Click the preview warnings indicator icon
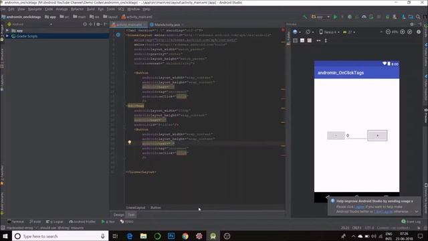The width and height of the screenshot is (428, 241). (419, 32)
